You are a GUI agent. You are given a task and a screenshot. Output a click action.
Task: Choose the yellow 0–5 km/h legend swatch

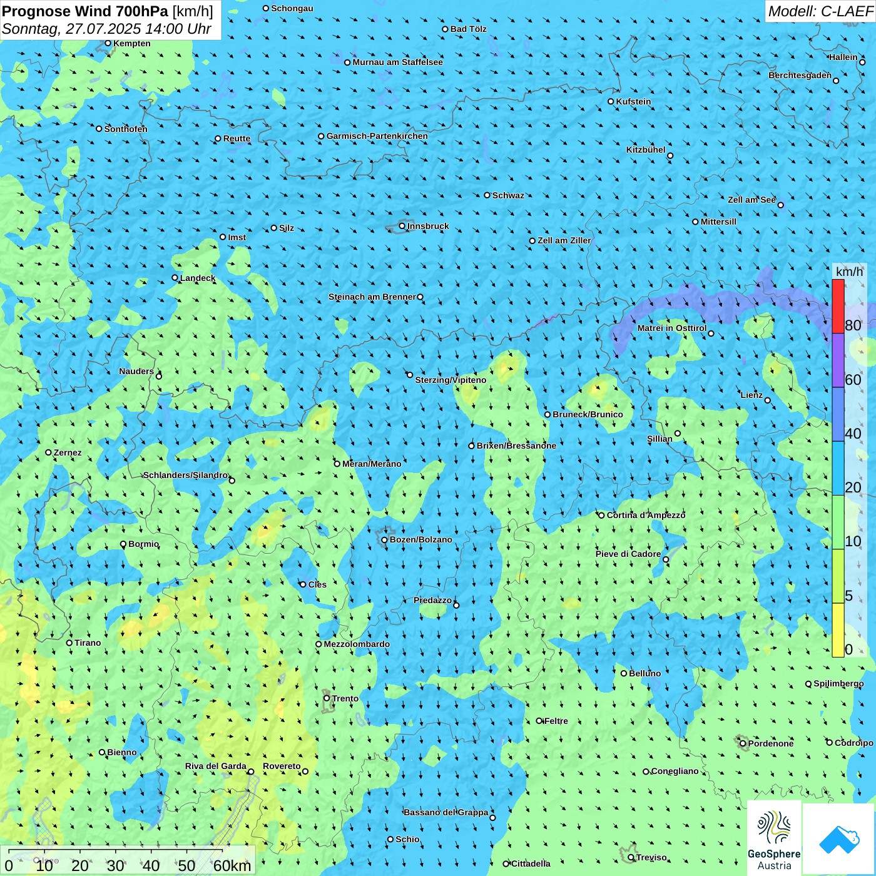[x=838, y=630]
